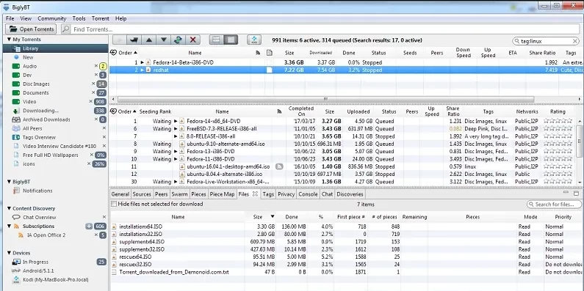
Task: Select Library in the sidebar
Action: [x=56, y=48]
